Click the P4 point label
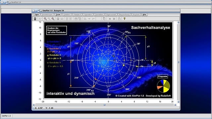The image size is (212, 119). point(142,66)
